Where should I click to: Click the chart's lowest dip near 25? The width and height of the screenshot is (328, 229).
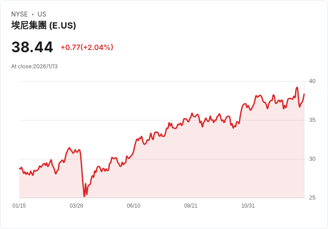point(84,196)
